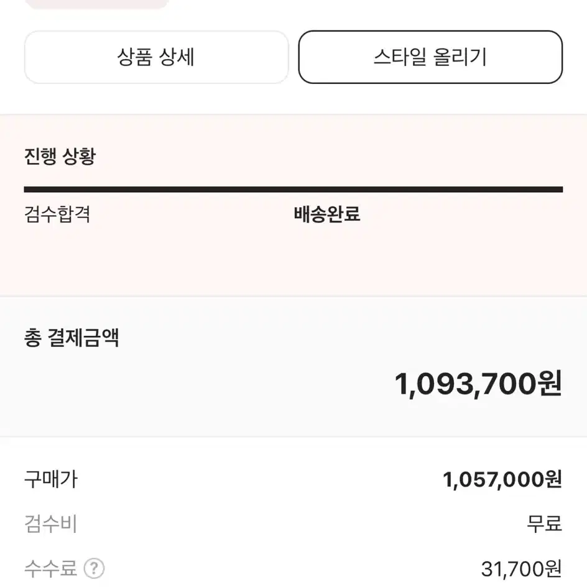Click the 1,057,000원 purchase price
This screenshot has width=587, height=587.
tap(502, 479)
